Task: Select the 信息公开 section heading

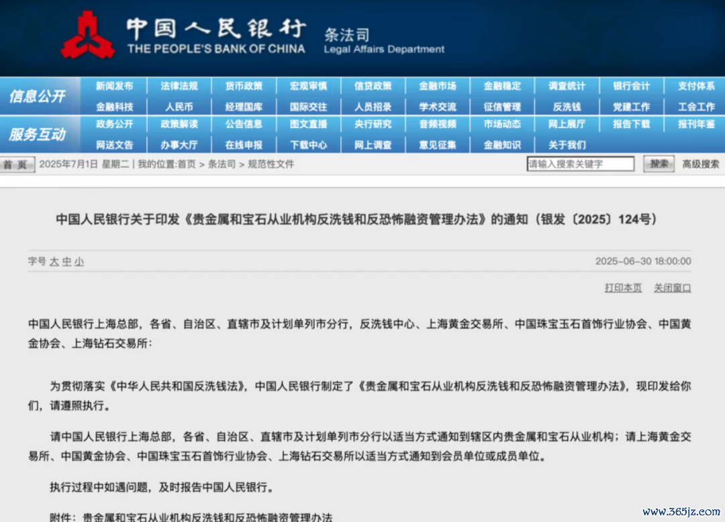Action: 38,96
